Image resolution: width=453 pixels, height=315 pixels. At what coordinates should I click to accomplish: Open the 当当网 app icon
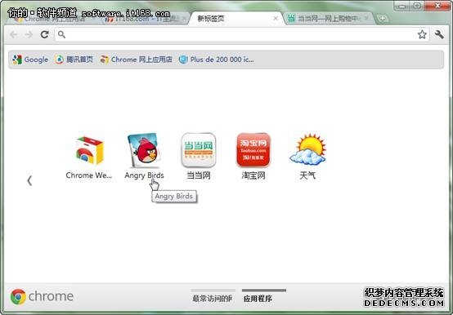tap(199, 150)
